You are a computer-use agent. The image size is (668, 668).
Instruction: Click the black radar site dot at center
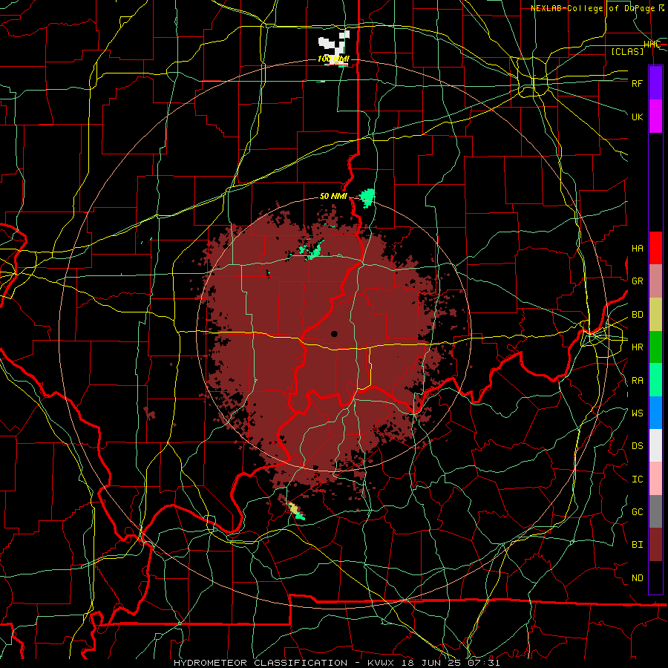(334, 334)
